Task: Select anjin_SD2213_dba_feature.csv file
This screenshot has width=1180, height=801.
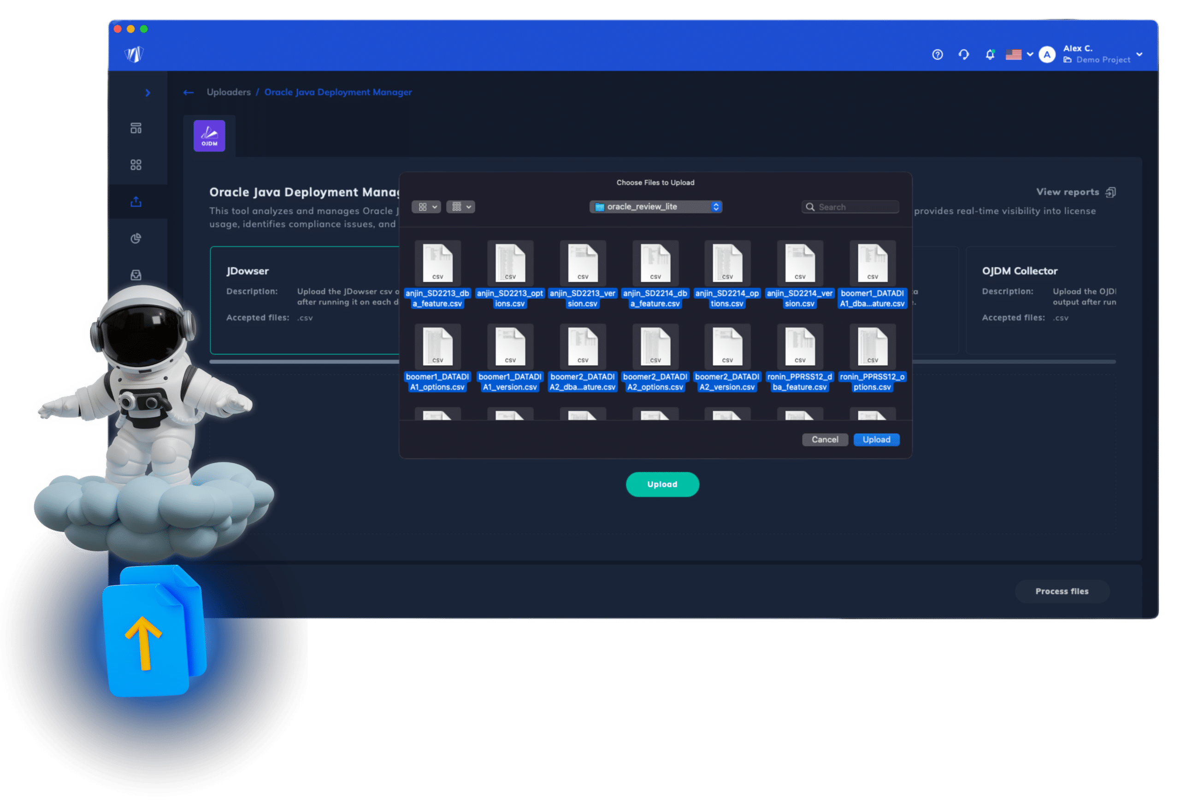Action: 437,275
